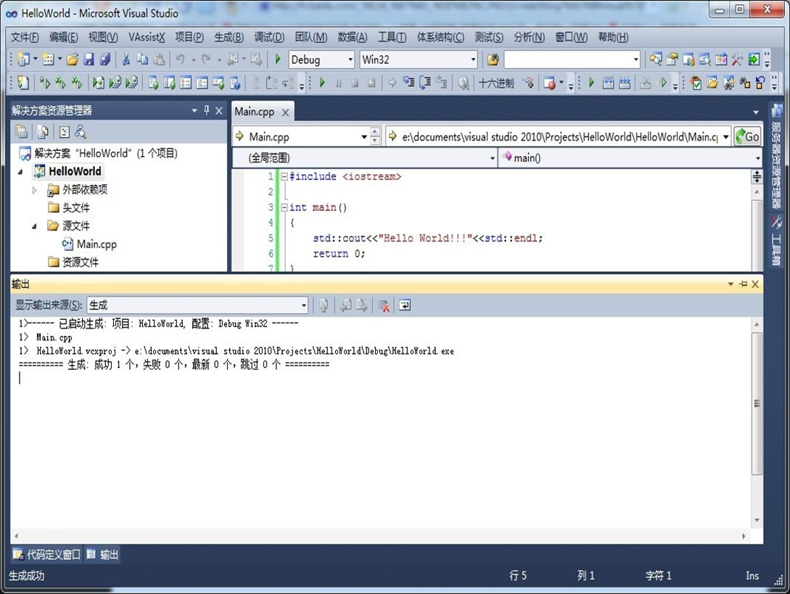
Task: Open the 帮助(H) help menu
Action: point(613,37)
